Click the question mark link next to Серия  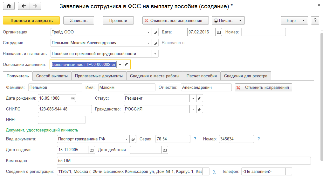point(195,139)
